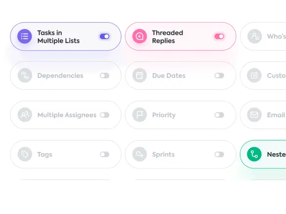
Task: Click the Due Dates calendar icon
Action: [140, 75]
